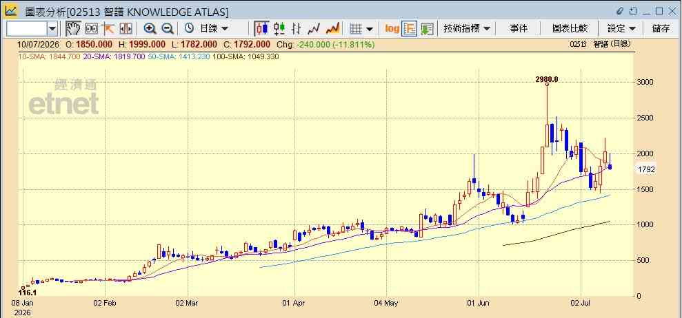Select the hand pan tool
Viewport: 682px width, 318px height.
pos(73,29)
